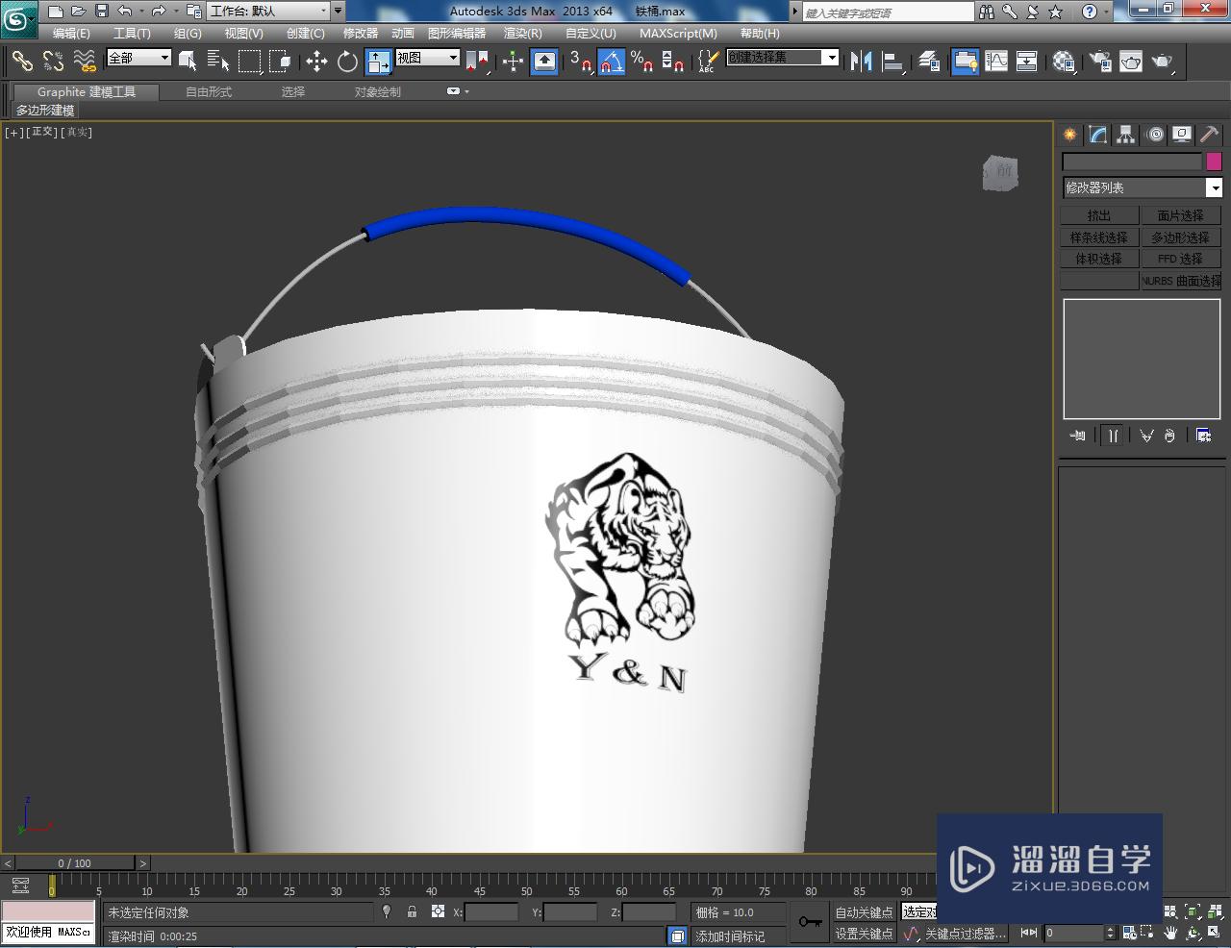Click the 挤出 modifier button
Image resolution: width=1231 pixels, height=948 pixels.
pyautogui.click(x=1099, y=215)
